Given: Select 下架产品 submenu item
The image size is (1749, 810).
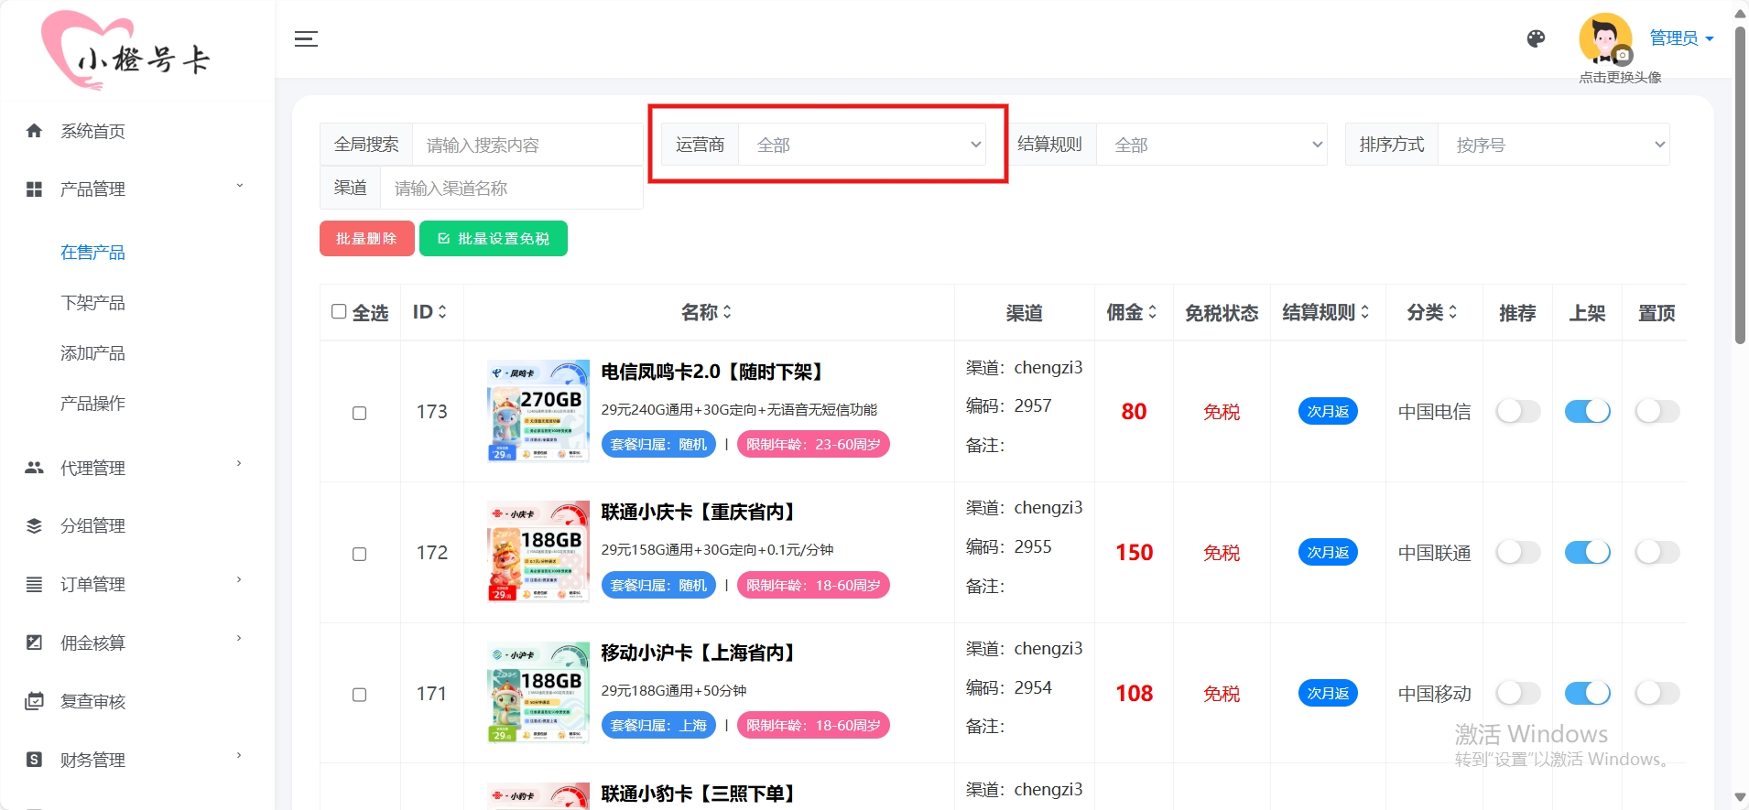Looking at the screenshot, I should (92, 303).
